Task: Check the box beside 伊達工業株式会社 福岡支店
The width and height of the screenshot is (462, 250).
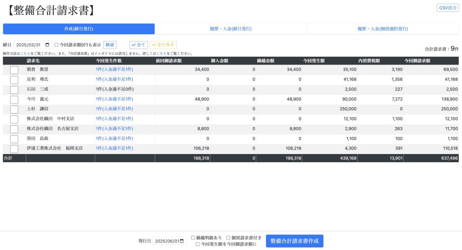Action: click(x=14, y=149)
